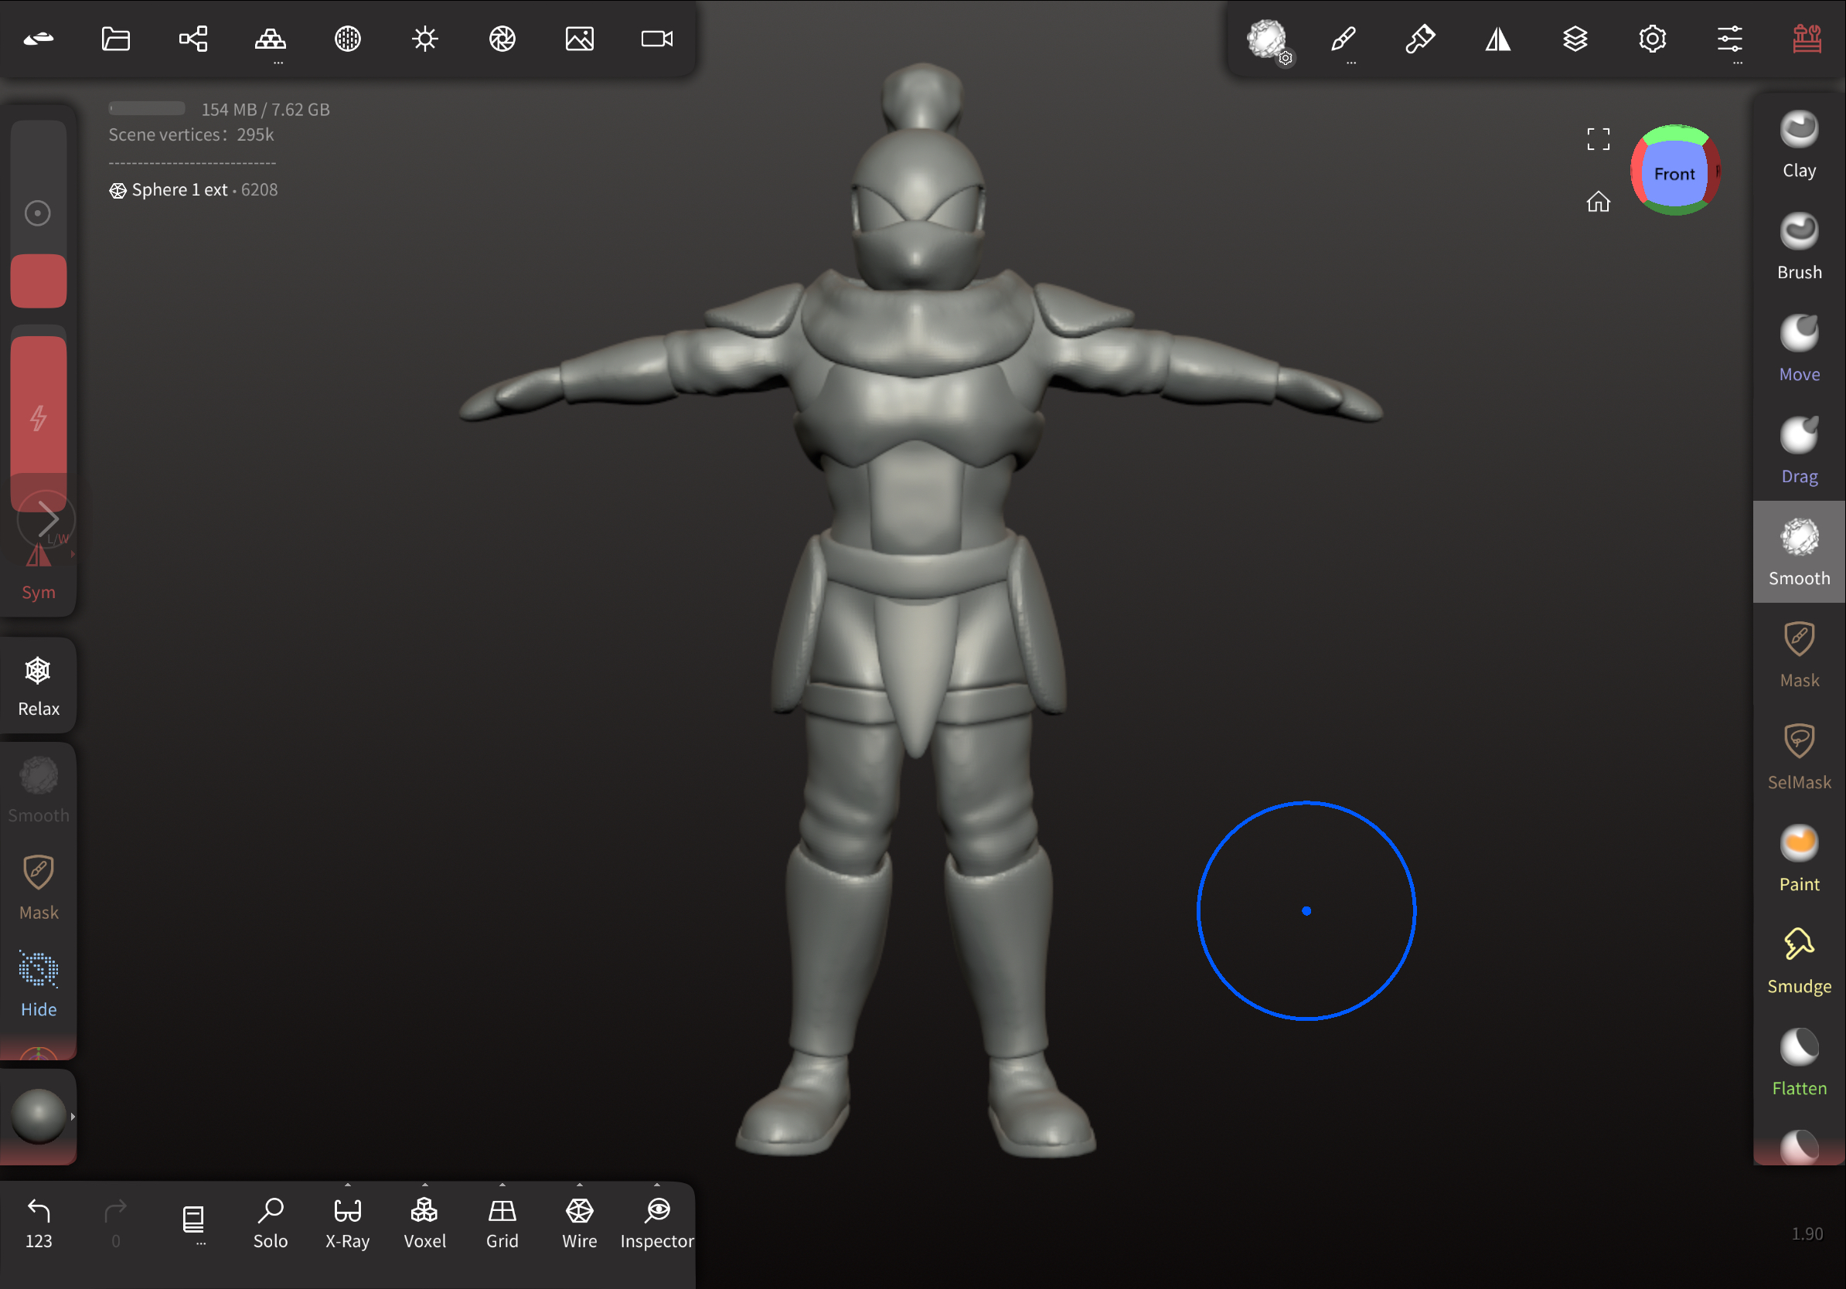Screen dimensions: 1846x1289
Task: Expand X-Ray options caret
Action: point(347,1185)
